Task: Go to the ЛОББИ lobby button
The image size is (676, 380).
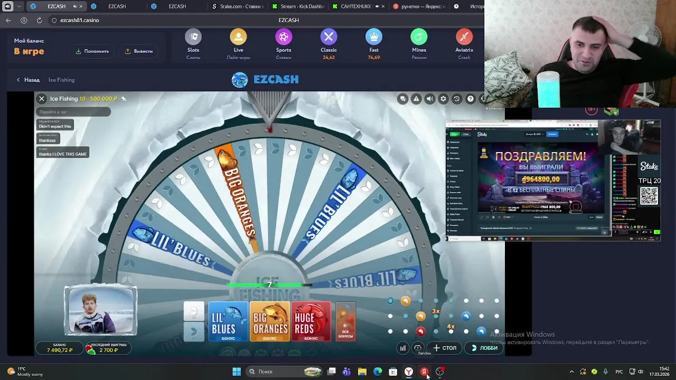Action: tap(484, 348)
